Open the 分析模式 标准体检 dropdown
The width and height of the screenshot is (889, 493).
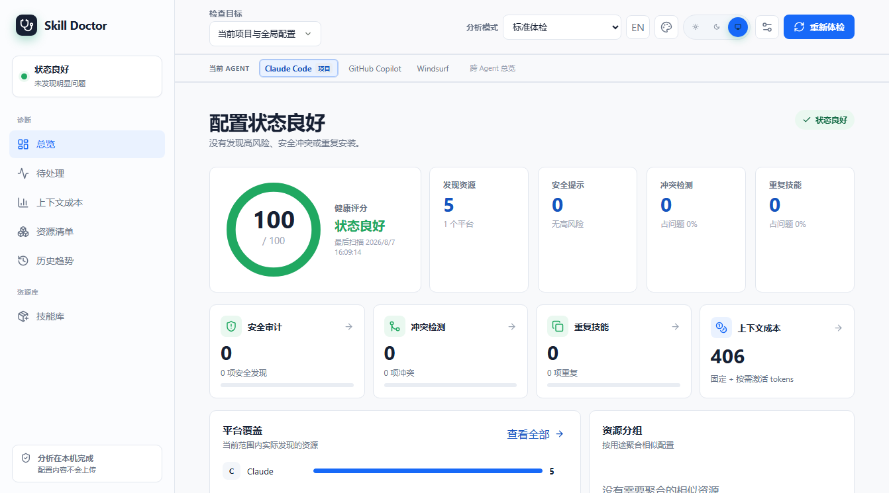coord(562,27)
